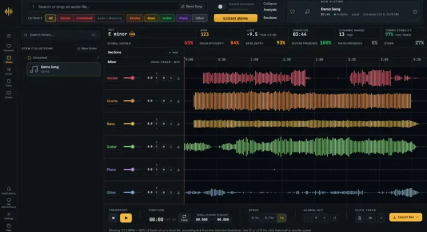
Task: Click the Extract stems button
Action: (x=235, y=18)
